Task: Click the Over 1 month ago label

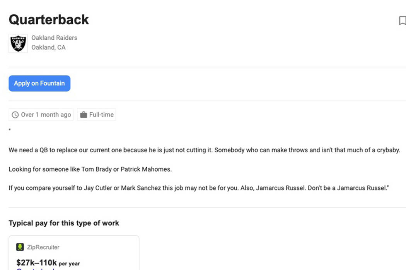Action: tap(46, 115)
